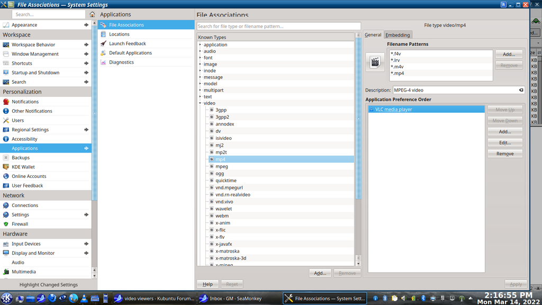The height and width of the screenshot is (305, 542).
Task: Open the KDE application launcher in taskbar
Action: (x=6, y=298)
